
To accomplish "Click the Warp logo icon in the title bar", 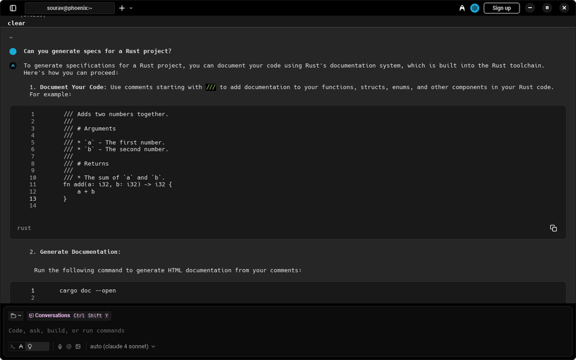I will tap(462, 7).
